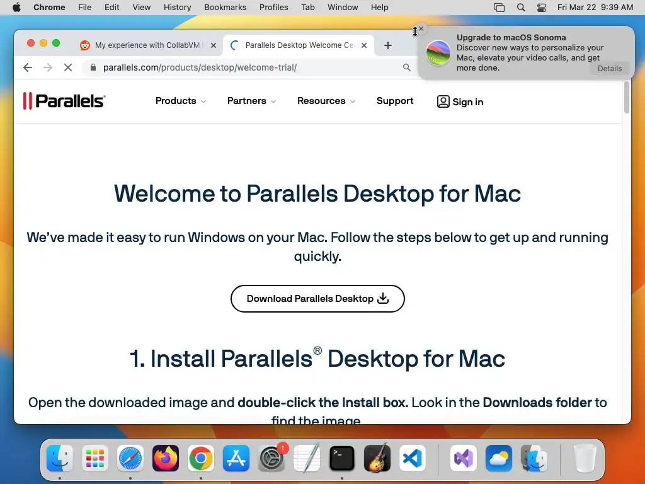This screenshot has height=484, width=645.
Task: Click the Chrome icon in the Dock
Action: (201, 458)
